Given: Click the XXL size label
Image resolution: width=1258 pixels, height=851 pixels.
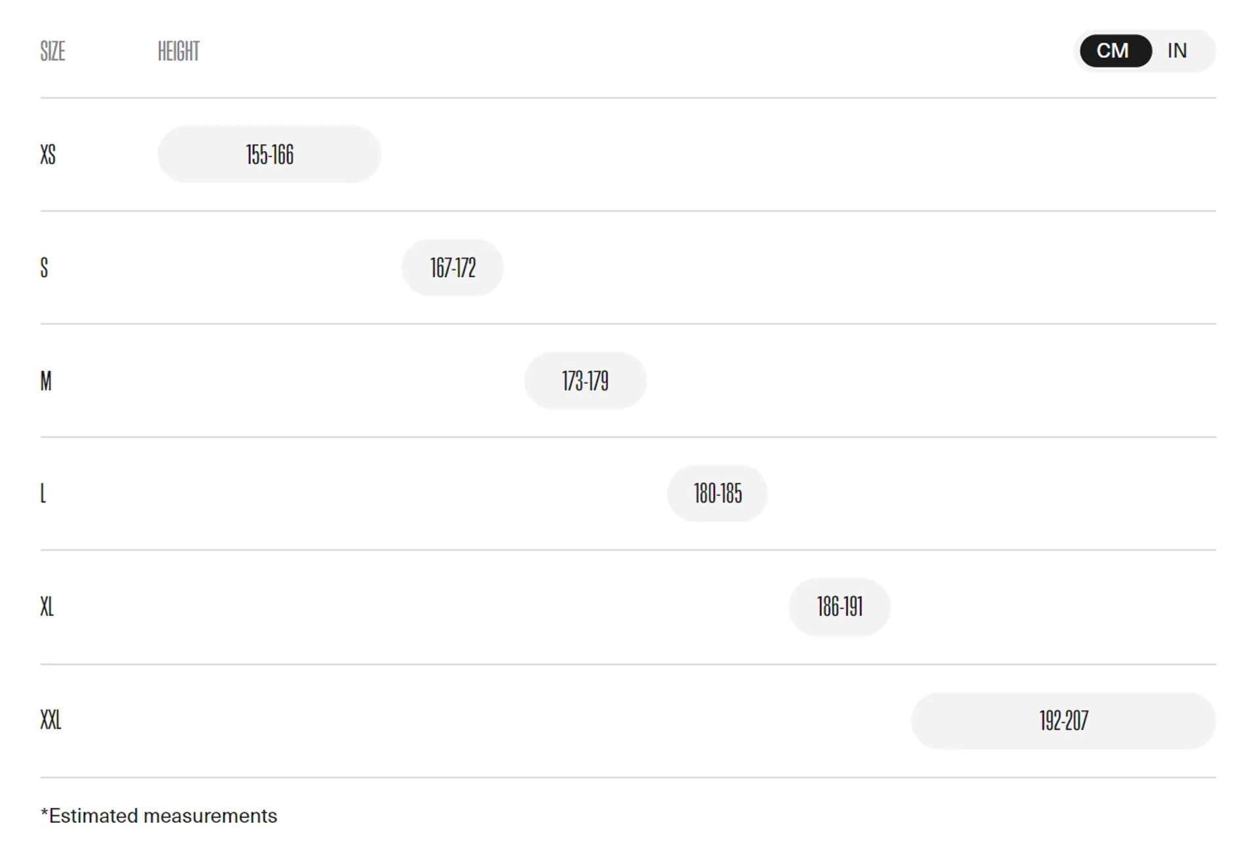Looking at the screenshot, I should point(50,720).
